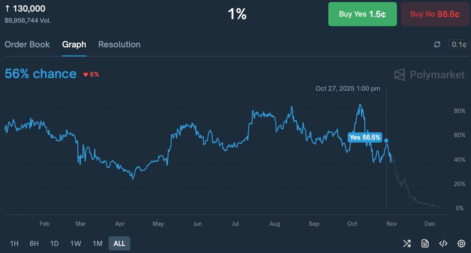This screenshot has height=253, width=471.
Task: Switch chart to 1W range
Action: click(76, 243)
